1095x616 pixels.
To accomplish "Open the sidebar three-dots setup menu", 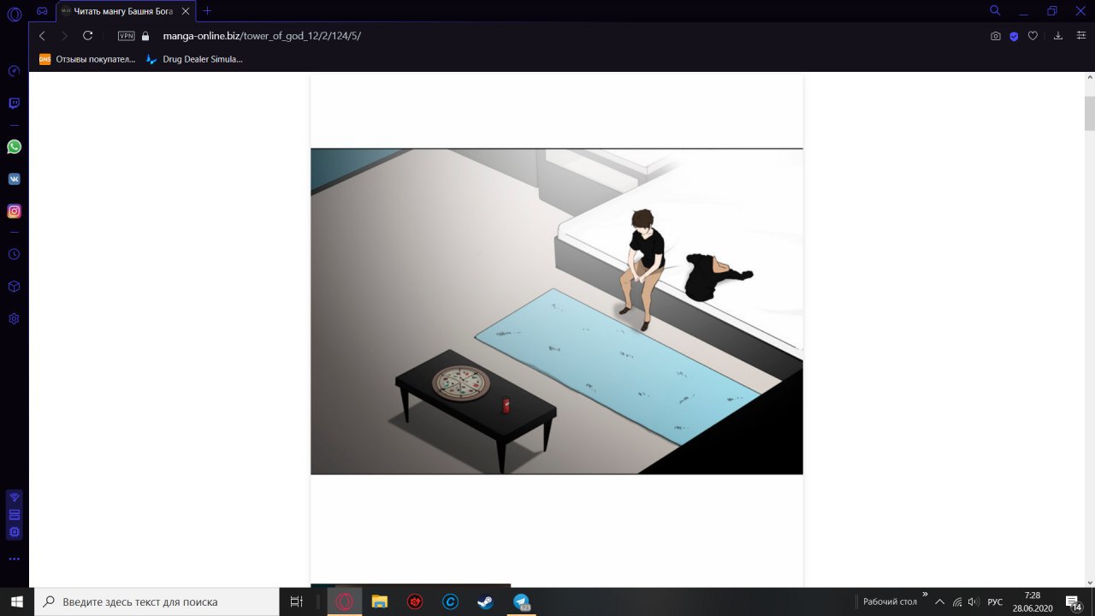I will point(14,559).
